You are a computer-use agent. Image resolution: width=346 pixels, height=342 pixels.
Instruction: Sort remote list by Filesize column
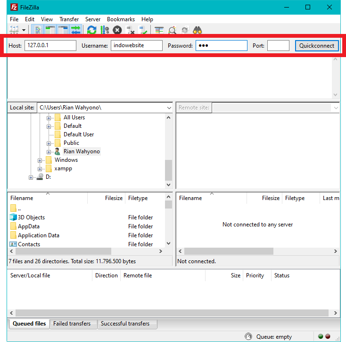point(264,198)
